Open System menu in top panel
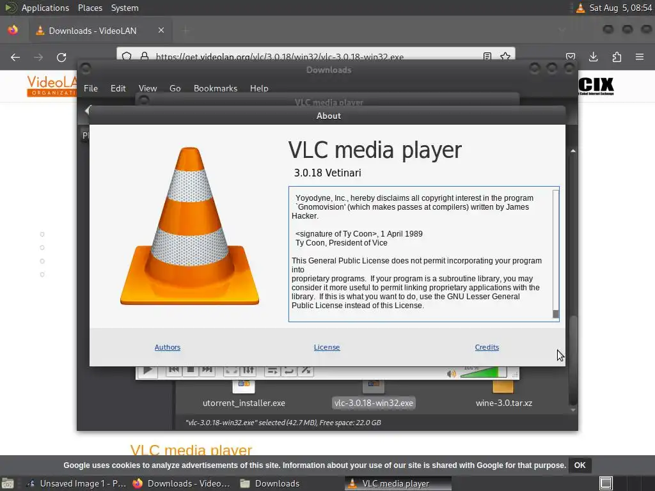The width and height of the screenshot is (655, 491). click(x=125, y=8)
